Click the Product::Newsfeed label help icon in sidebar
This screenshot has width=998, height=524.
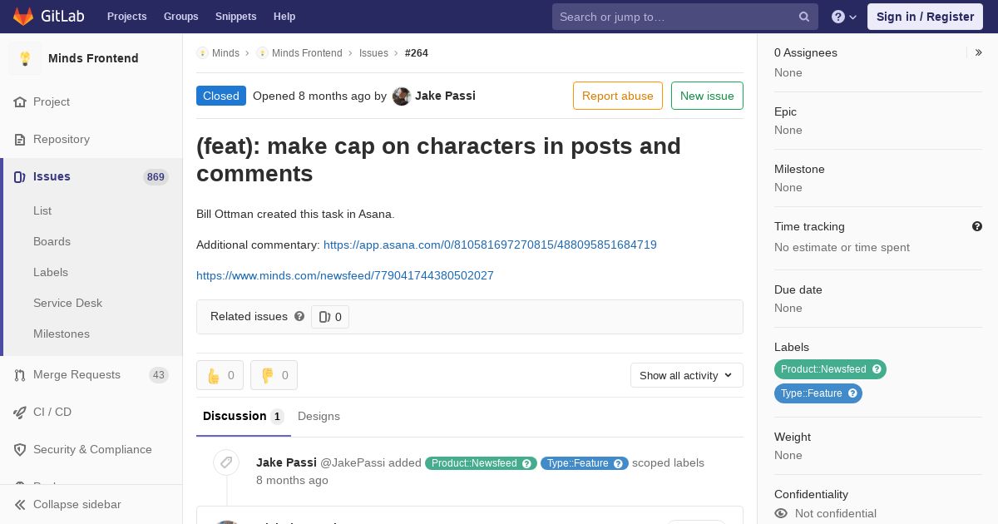877,369
